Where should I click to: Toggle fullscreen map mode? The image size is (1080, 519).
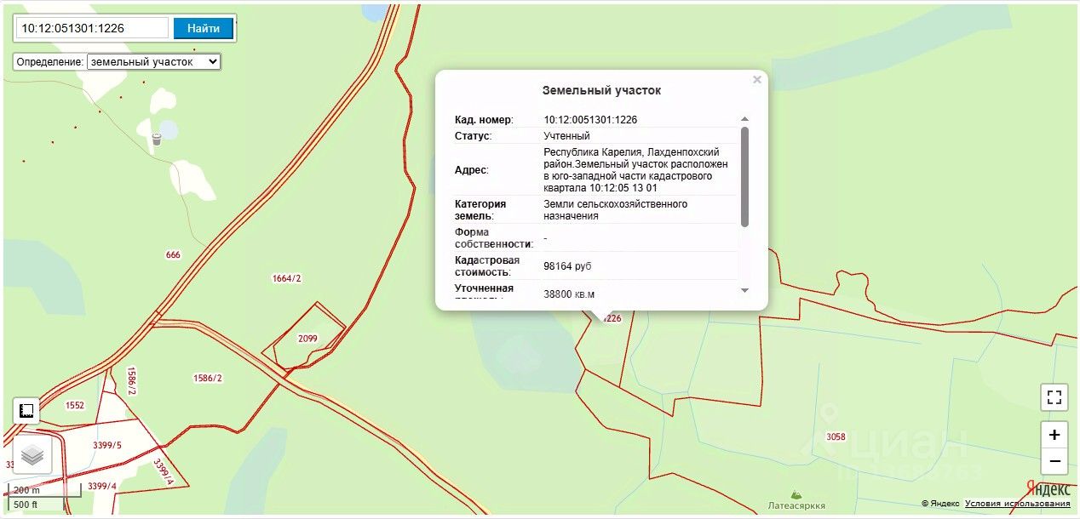(1054, 397)
